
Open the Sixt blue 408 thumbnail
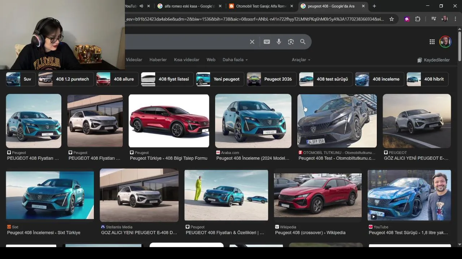50,195
